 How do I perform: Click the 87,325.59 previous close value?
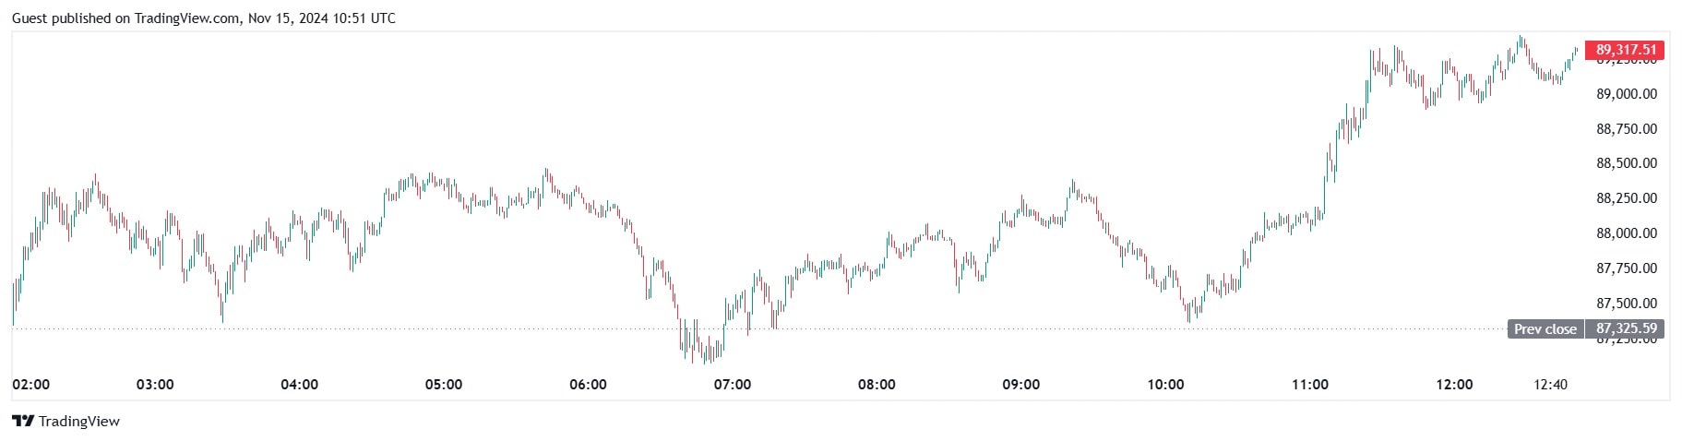1625,328
